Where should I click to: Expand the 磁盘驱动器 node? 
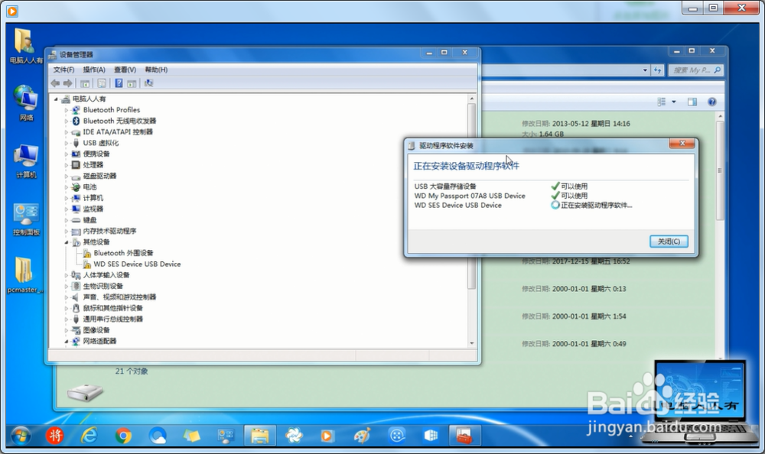(x=67, y=176)
